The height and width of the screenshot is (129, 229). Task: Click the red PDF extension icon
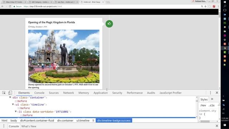[x=214, y=6]
